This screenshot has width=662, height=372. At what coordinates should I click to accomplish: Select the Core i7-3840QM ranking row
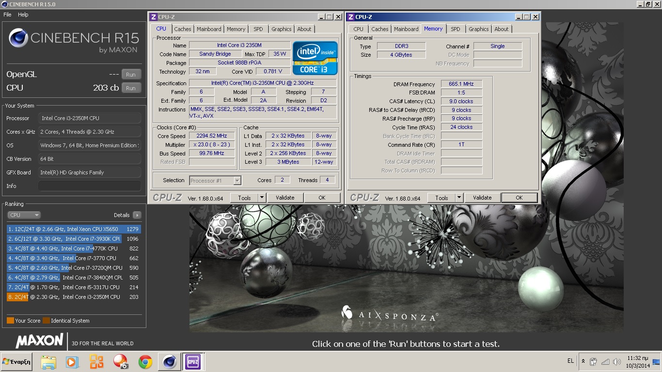(x=74, y=278)
